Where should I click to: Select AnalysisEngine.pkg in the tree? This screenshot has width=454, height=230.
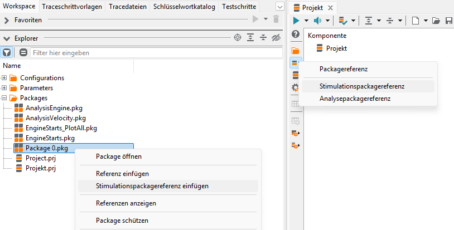[54, 108]
